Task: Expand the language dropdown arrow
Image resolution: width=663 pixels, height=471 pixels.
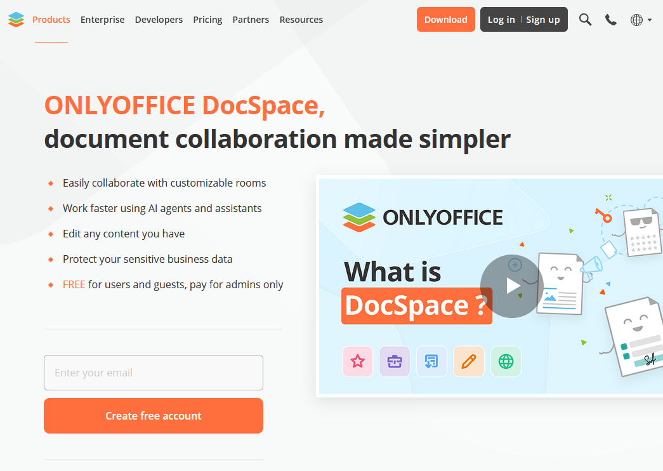Action: [x=650, y=20]
